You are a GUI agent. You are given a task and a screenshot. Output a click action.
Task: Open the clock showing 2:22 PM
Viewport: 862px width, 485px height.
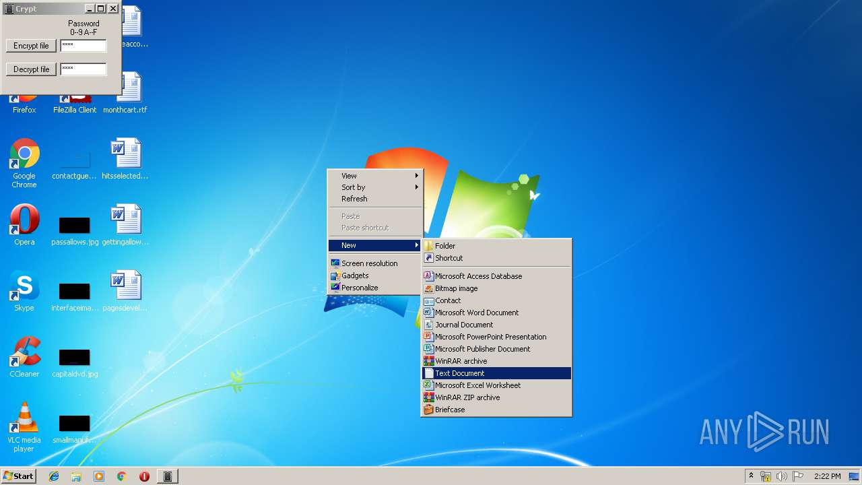coord(827,476)
